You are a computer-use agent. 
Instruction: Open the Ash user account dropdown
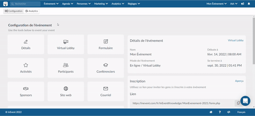(x=234, y=4)
